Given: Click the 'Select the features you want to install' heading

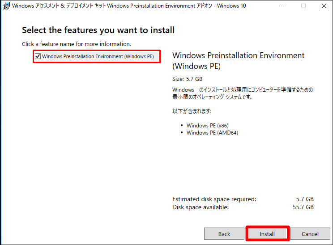Looking at the screenshot, I should click(98, 30).
